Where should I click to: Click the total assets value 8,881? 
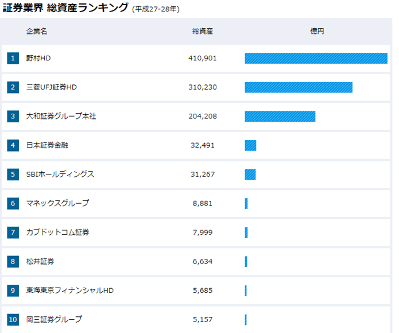pos(203,203)
